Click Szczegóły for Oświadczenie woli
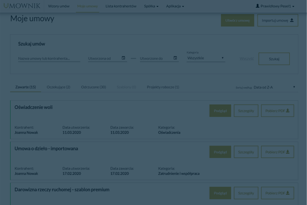 (x=246, y=111)
